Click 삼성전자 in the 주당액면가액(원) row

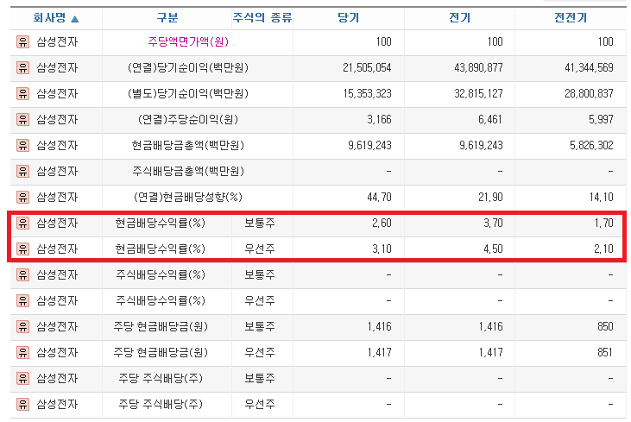pyautogui.click(x=57, y=41)
